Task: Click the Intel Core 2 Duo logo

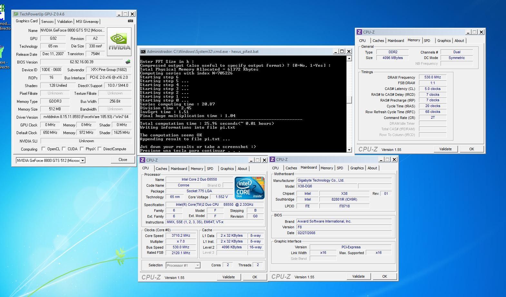Action: pos(249,187)
